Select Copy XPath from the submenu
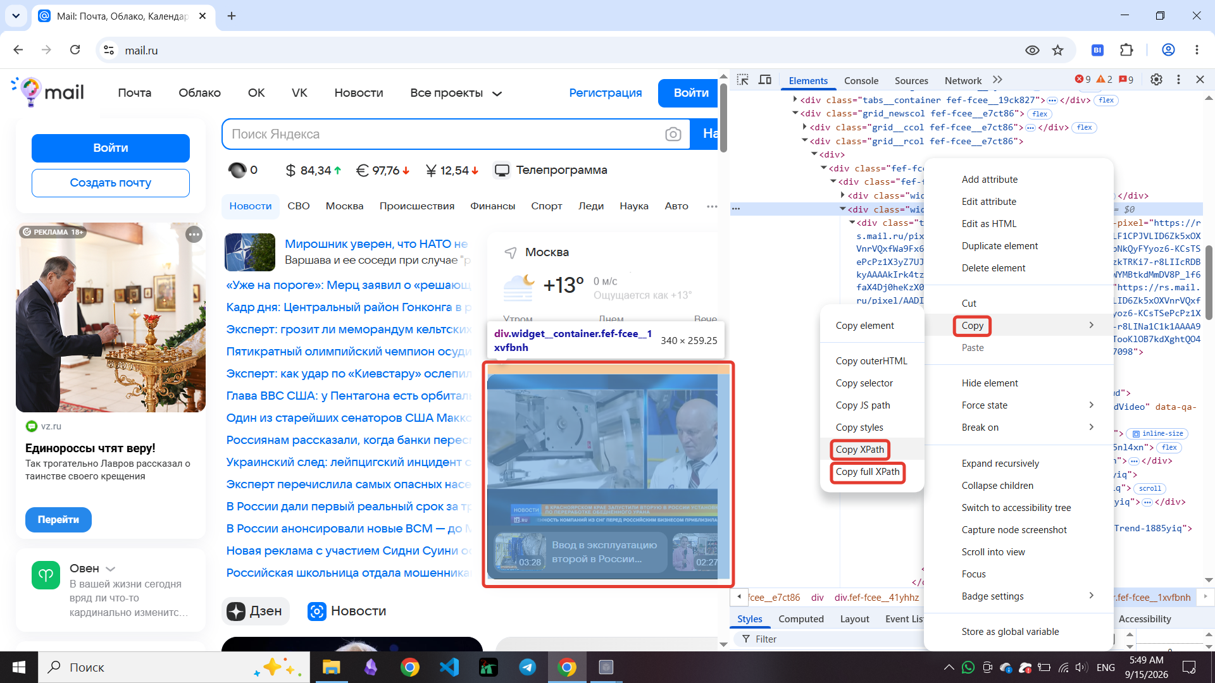1215x683 pixels. (872, 450)
